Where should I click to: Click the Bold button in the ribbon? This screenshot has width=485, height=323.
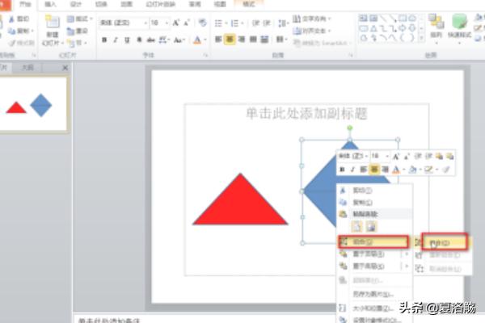[104, 40]
